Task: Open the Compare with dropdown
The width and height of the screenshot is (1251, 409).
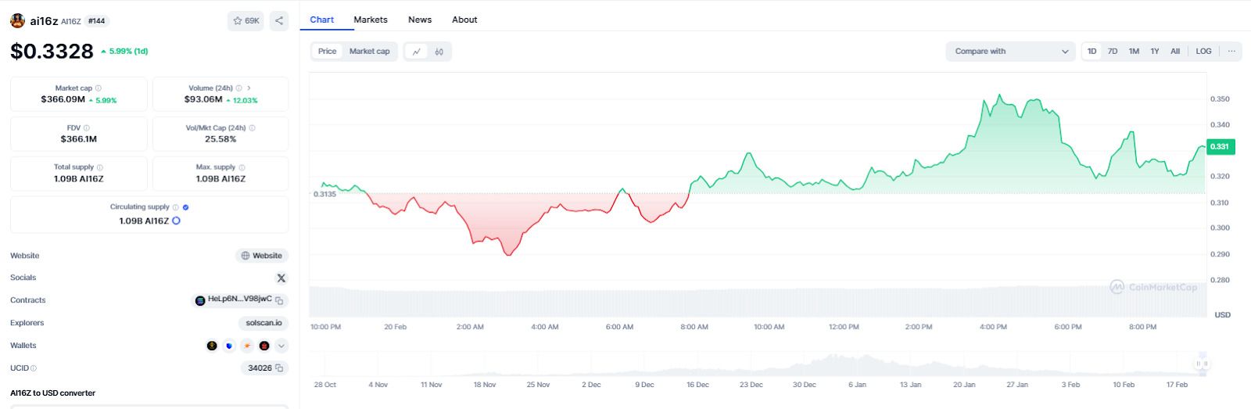Action: [x=1010, y=52]
